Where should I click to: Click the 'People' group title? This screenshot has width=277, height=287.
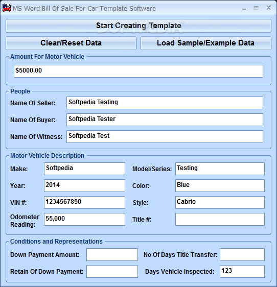pyautogui.click(x=20, y=91)
